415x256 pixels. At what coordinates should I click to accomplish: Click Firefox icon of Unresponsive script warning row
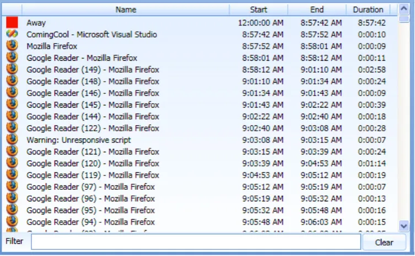coord(12,139)
